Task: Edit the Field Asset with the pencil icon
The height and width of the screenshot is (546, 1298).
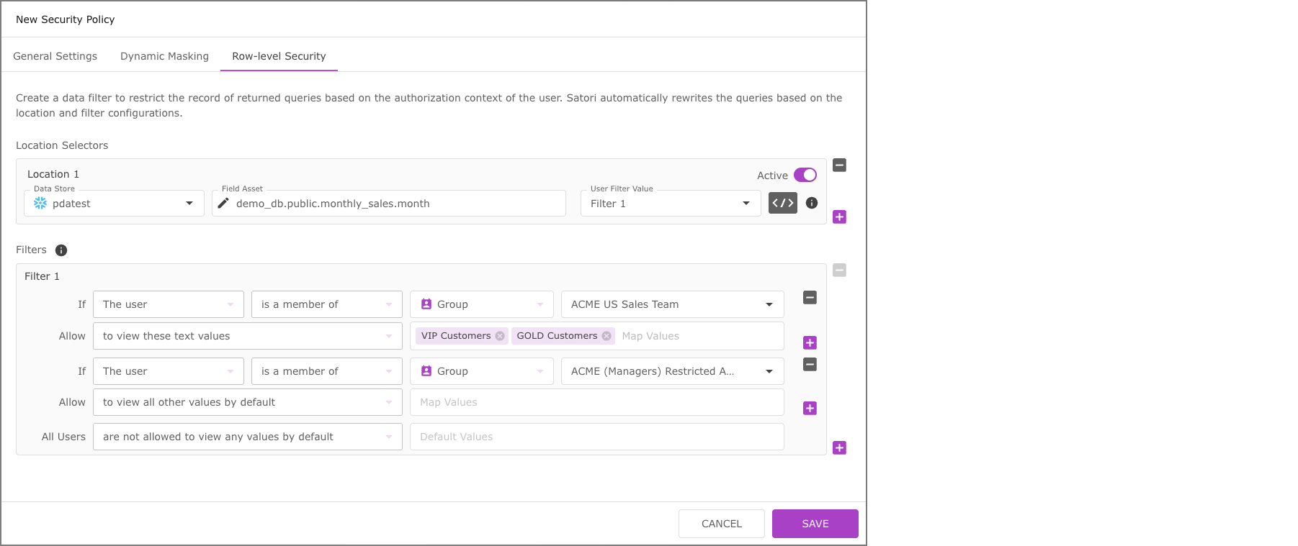Action: tap(223, 203)
